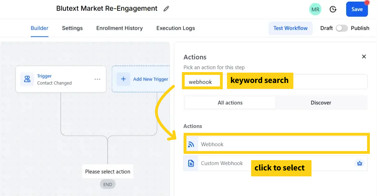Open the Enrollment History tab

[119, 28]
